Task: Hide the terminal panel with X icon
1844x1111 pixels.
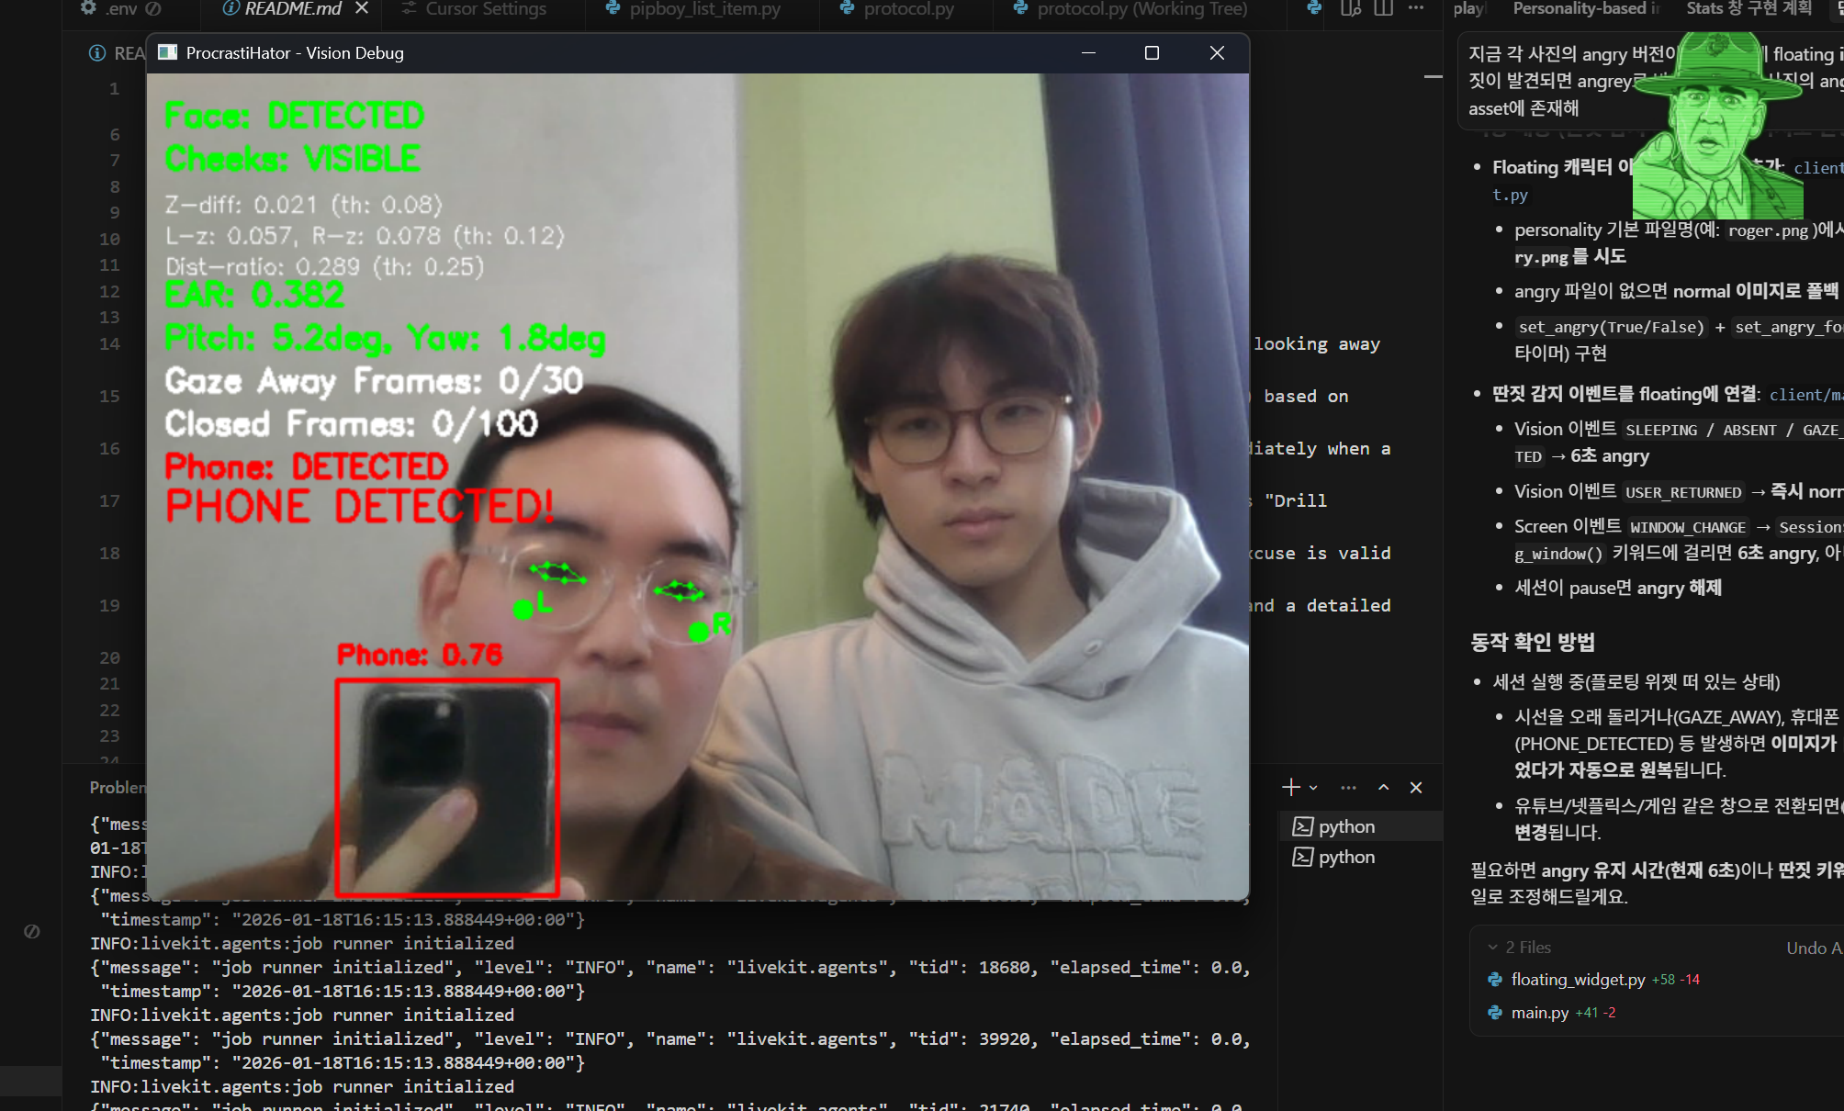Action: [x=1416, y=788]
